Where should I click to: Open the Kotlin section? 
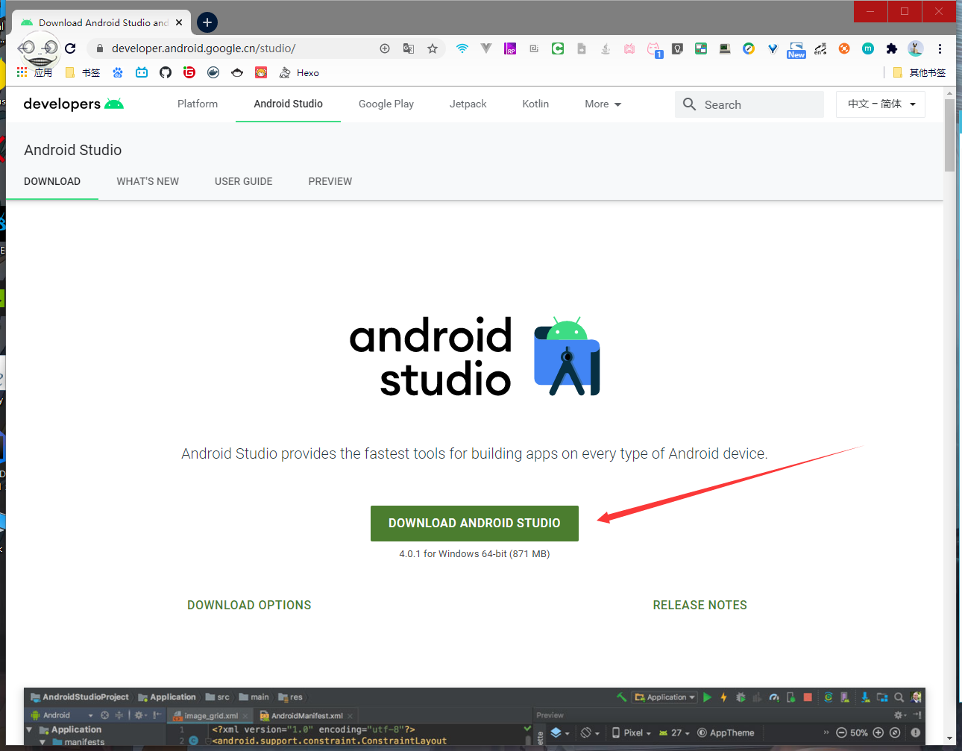535,104
